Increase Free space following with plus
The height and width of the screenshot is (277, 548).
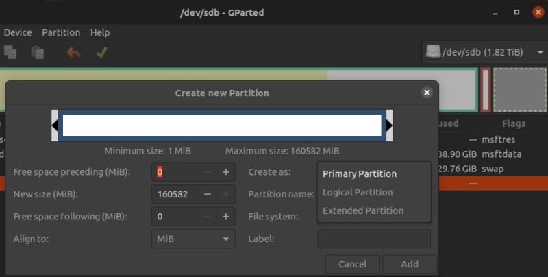[226, 217]
